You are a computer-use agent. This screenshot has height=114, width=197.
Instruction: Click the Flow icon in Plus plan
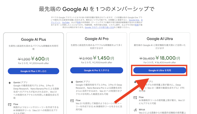point(10,104)
